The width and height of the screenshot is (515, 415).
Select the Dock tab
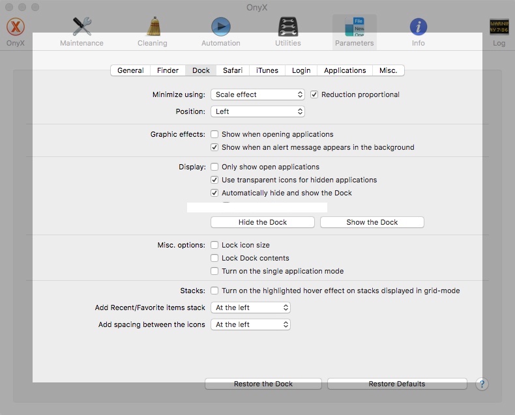tap(201, 70)
